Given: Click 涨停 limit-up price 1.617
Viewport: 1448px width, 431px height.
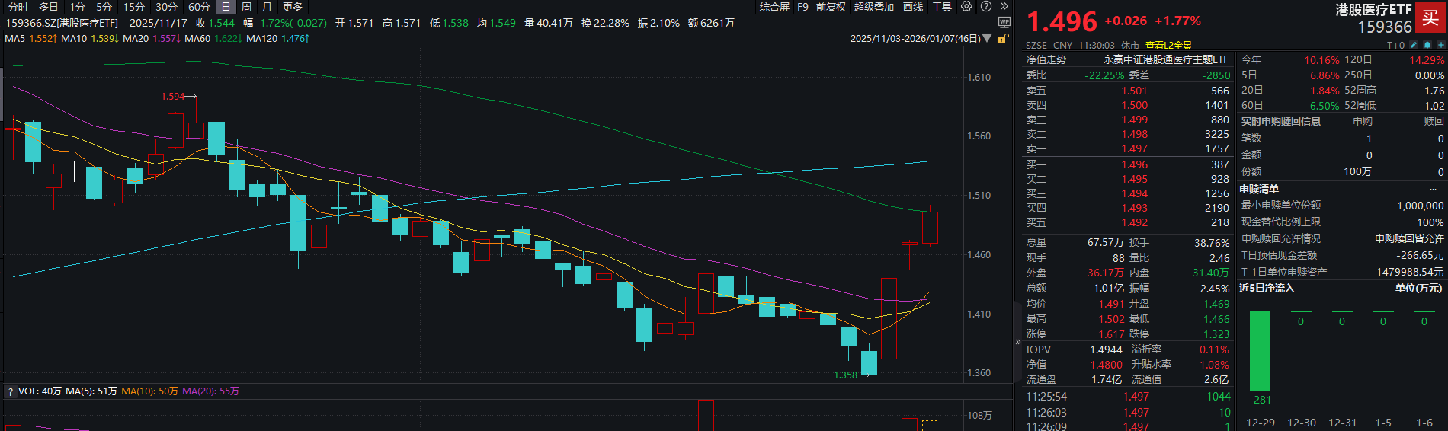Looking at the screenshot, I should click(x=1111, y=334).
